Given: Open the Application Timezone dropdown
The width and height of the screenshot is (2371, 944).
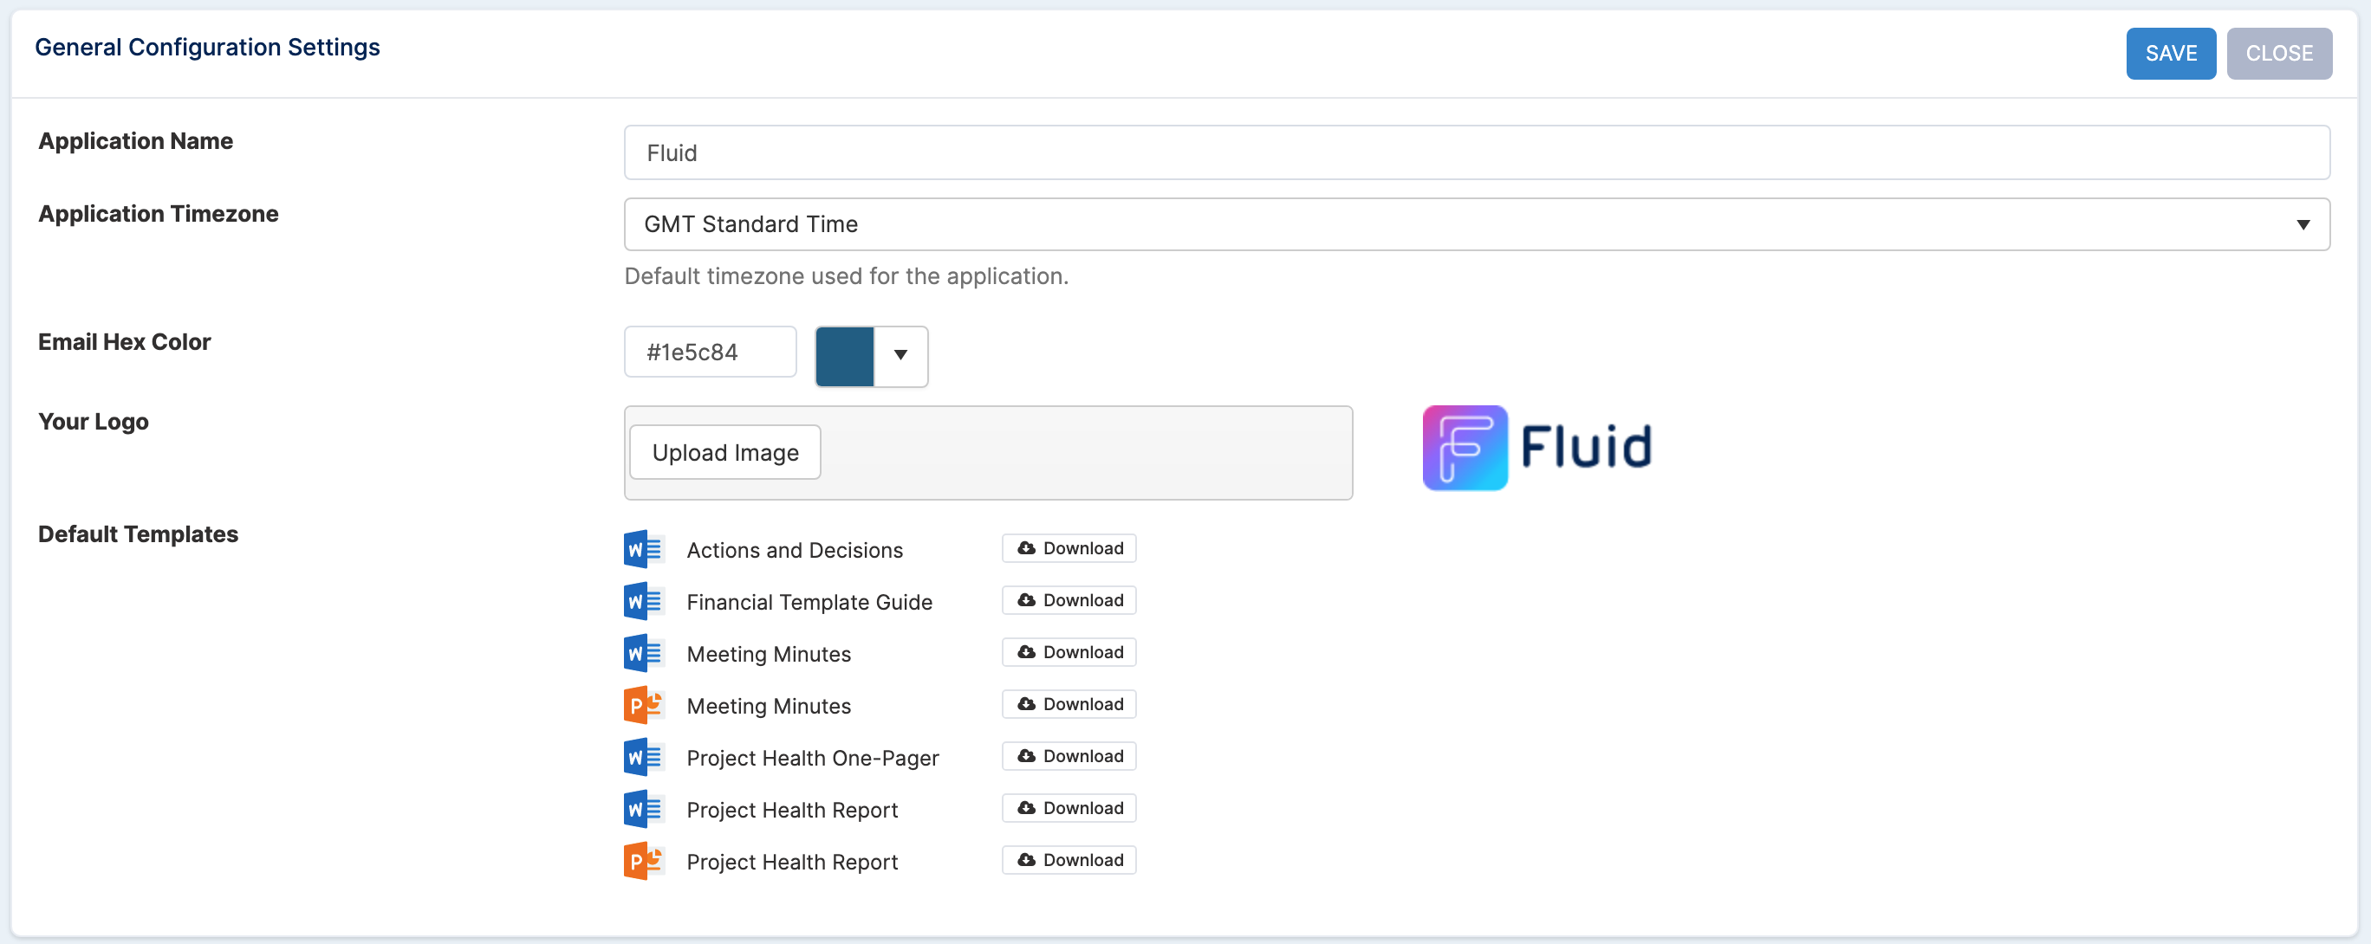Looking at the screenshot, I should pyautogui.click(x=1477, y=223).
